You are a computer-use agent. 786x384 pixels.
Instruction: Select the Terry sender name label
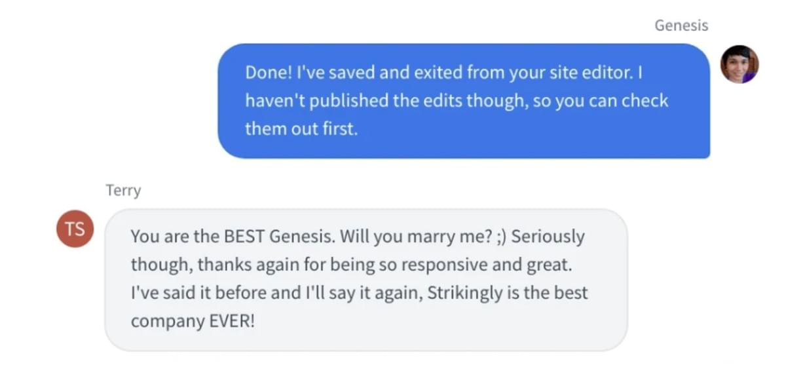pyautogui.click(x=123, y=191)
